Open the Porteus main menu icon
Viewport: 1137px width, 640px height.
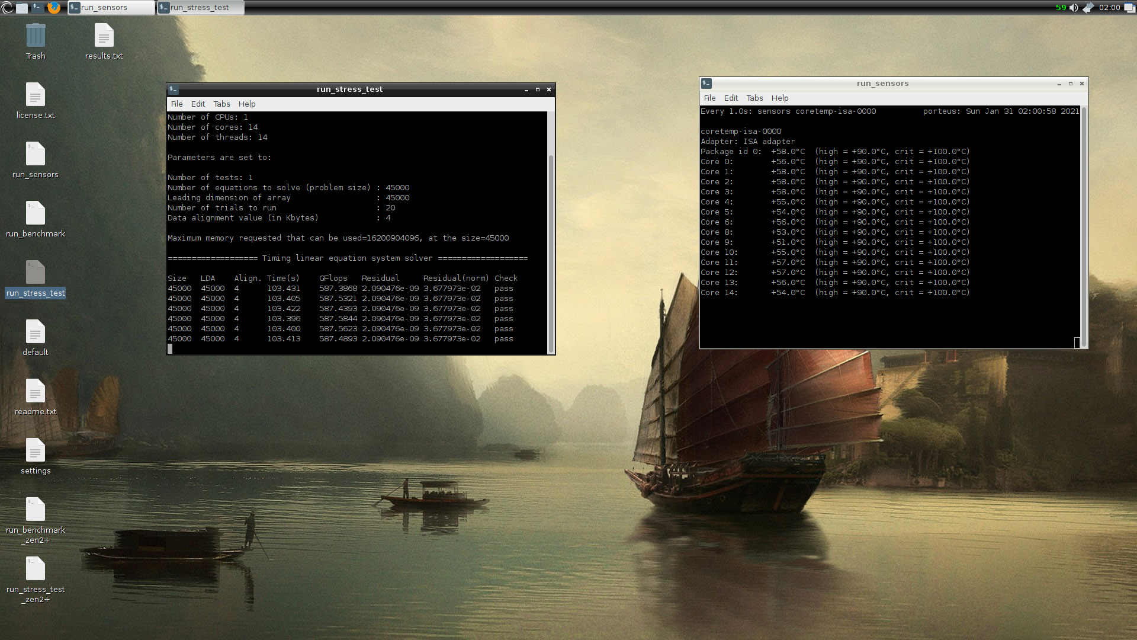point(7,8)
